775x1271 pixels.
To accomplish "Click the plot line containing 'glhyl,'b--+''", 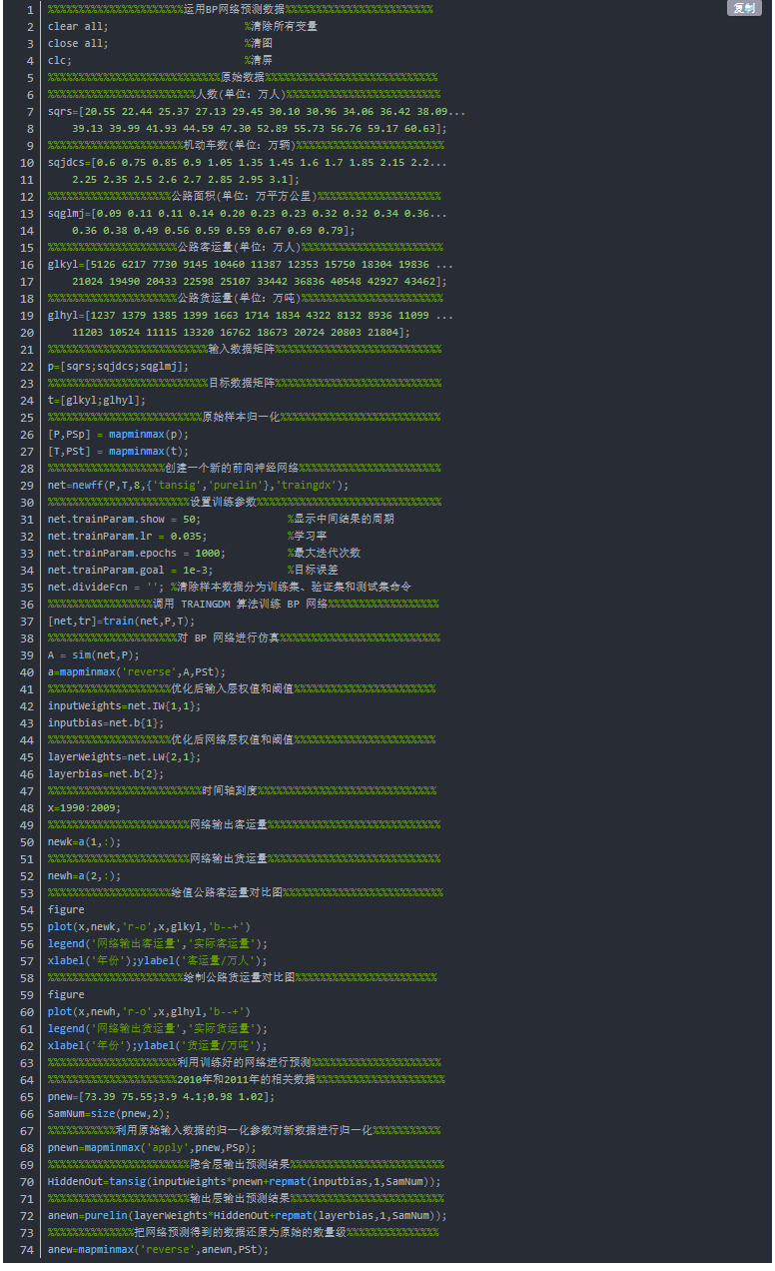I will click(149, 1011).
